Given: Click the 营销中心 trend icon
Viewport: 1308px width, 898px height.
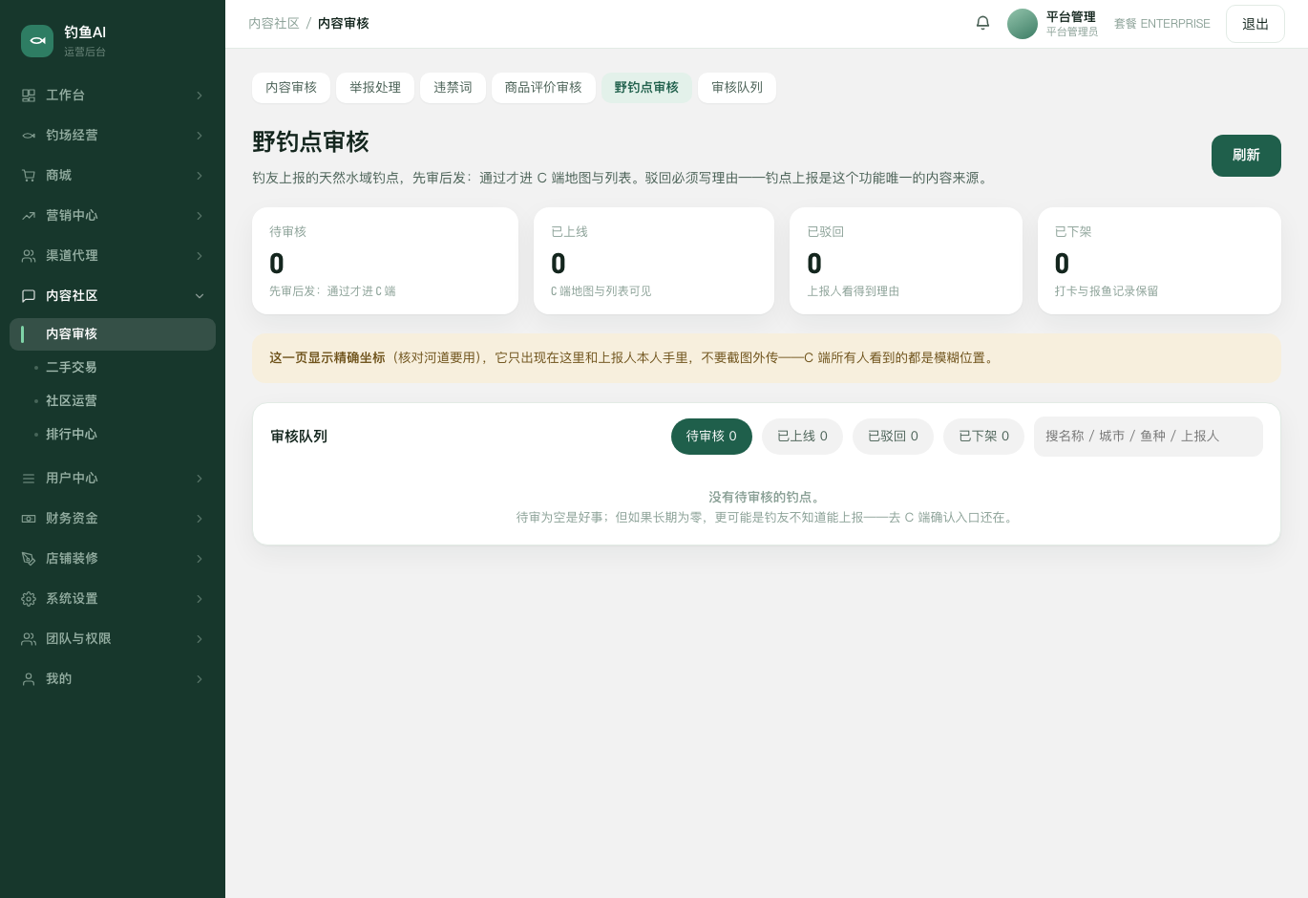Looking at the screenshot, I should click(29, 216).
